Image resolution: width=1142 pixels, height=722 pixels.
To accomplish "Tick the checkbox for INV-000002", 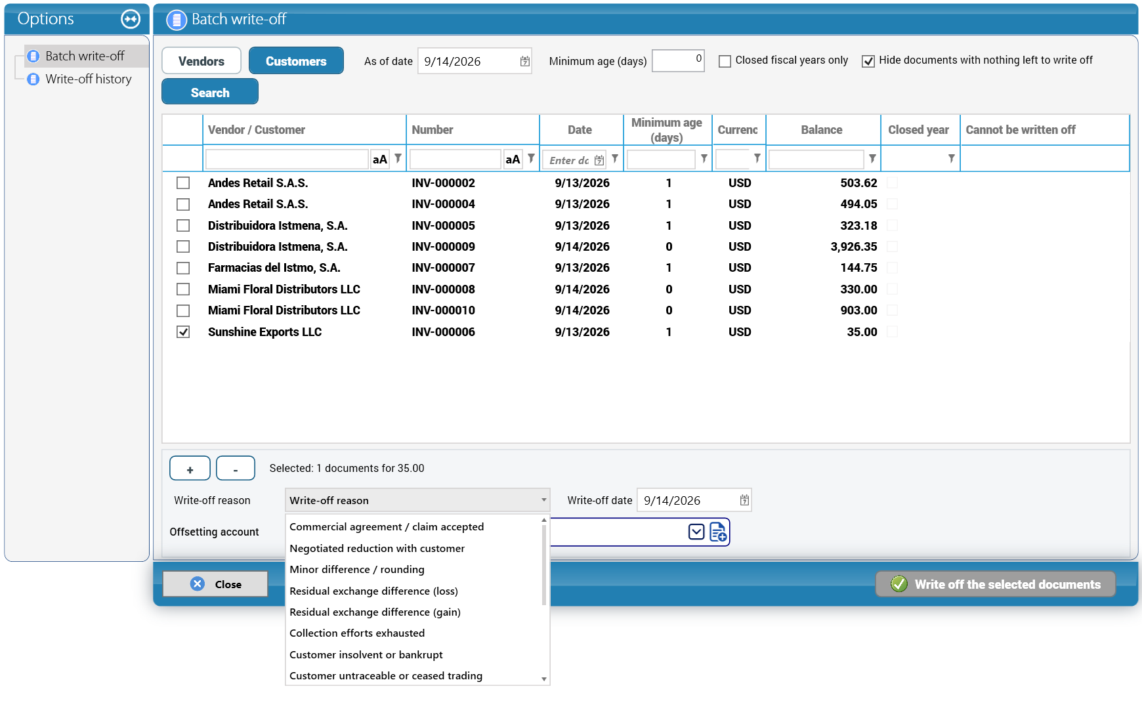I will tap(183, 183).
